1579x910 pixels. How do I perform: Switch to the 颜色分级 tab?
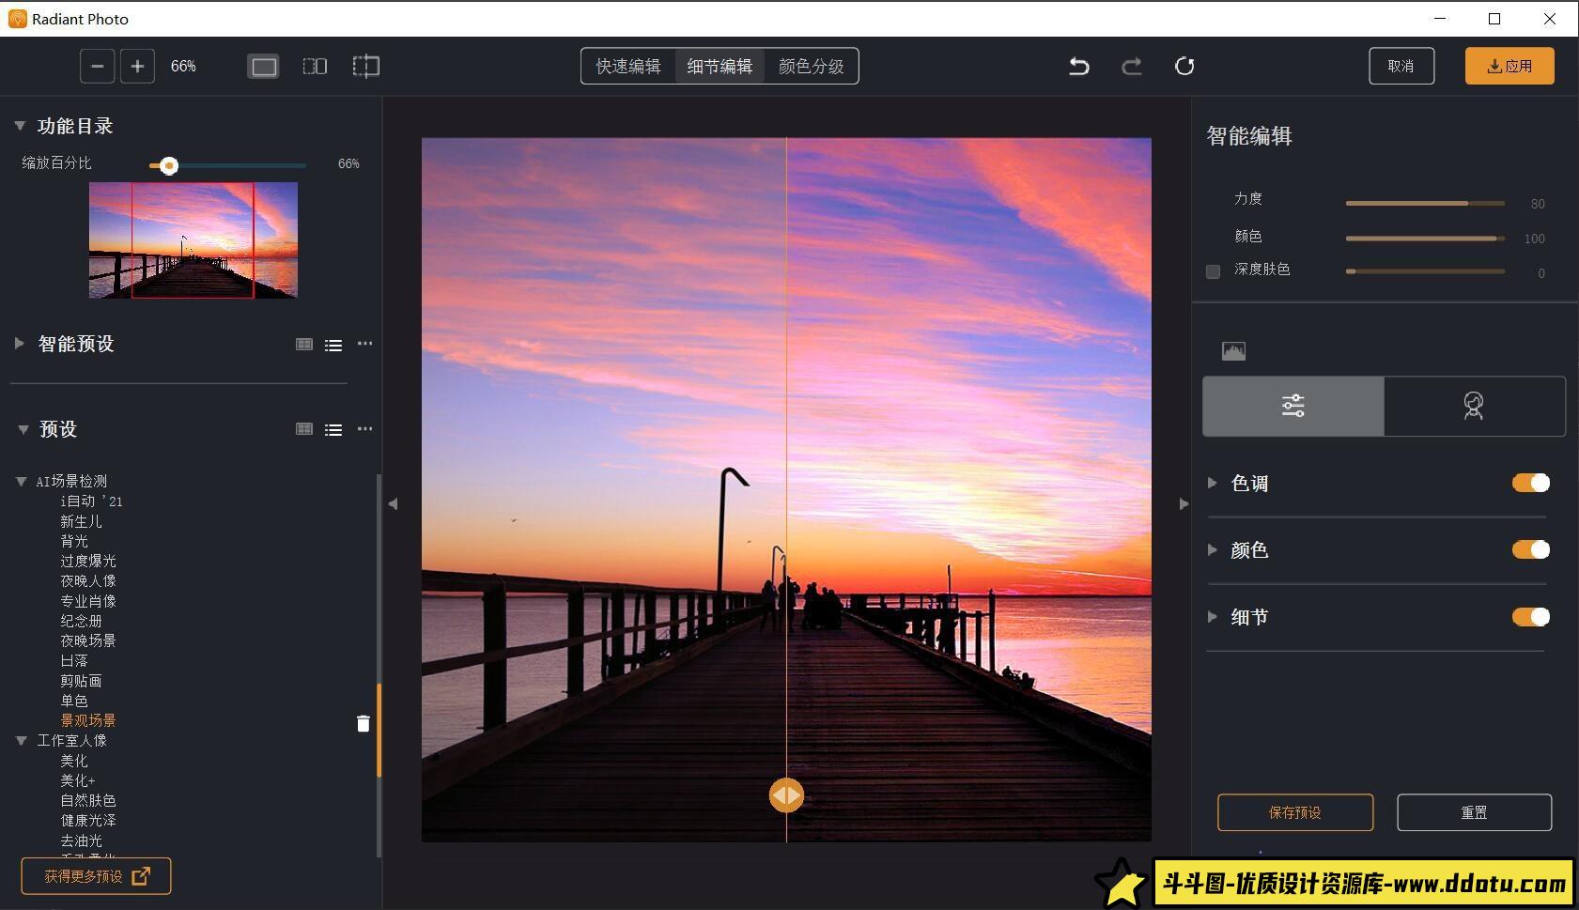(x=811, y=66)
